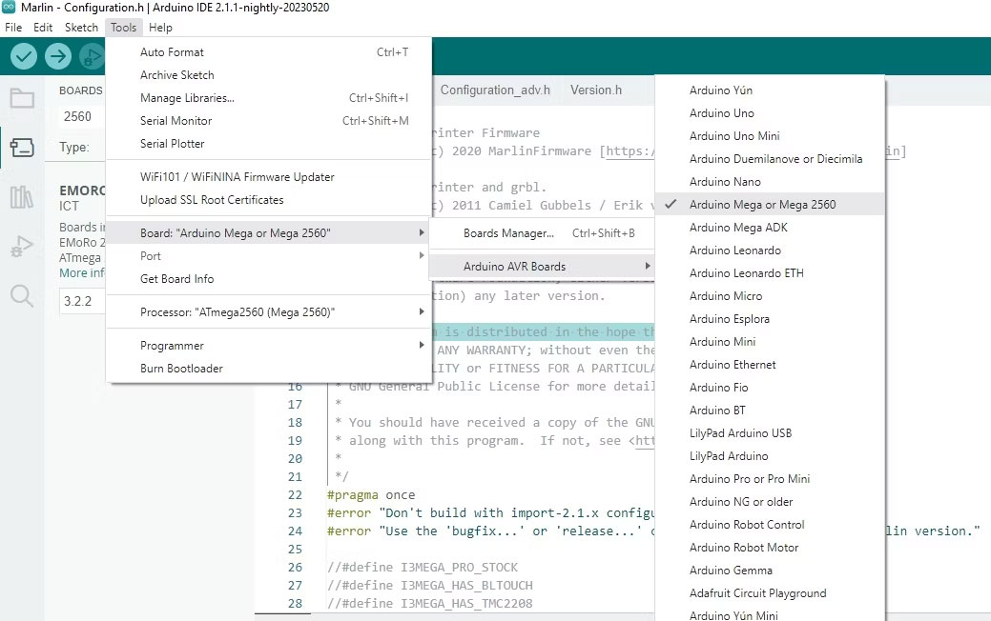The height and width of the screenshot is (621, 991).
Task: Expand the Port submenu
Action: pos(269,255)
